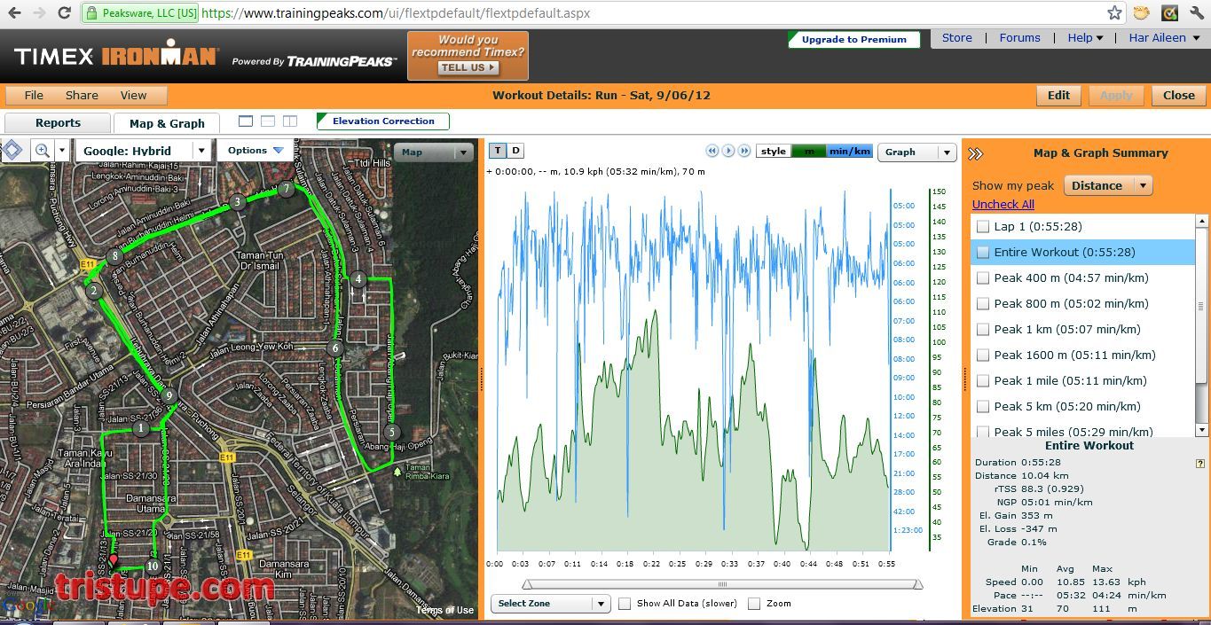Click the play arrow on graph playback controls
This screenshot has width=1211, height=625.
click(x=727, y=151)
